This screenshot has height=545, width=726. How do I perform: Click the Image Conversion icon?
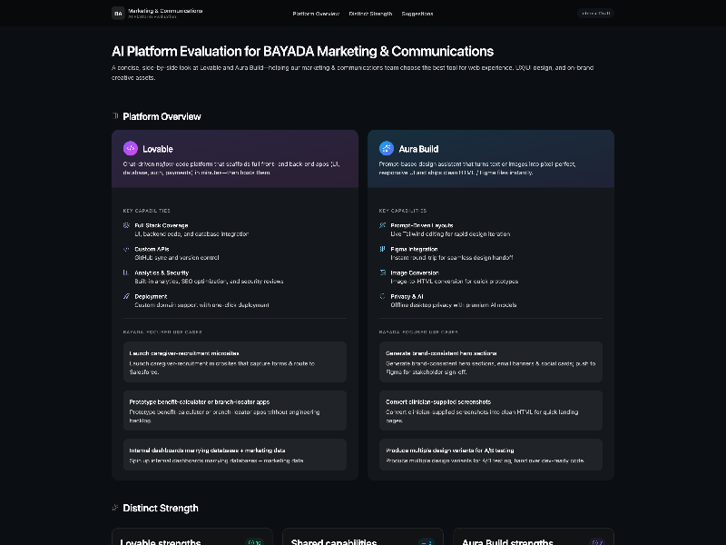click(382, 272)
